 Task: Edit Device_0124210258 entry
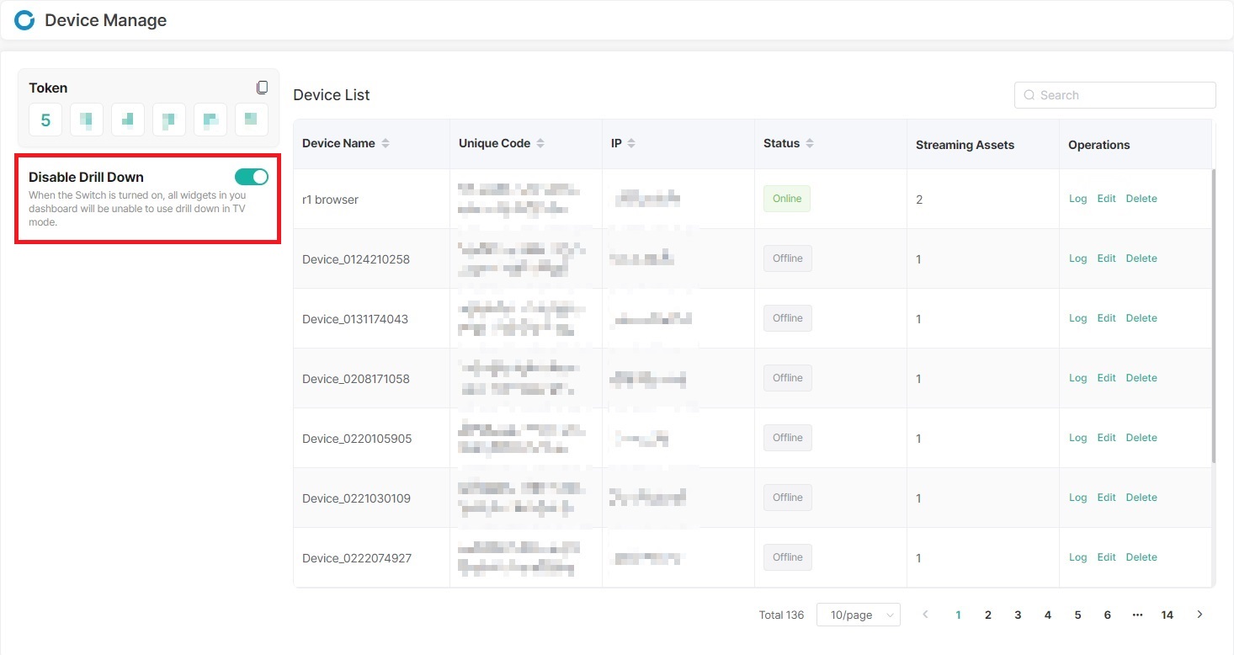coord(1106,258)
